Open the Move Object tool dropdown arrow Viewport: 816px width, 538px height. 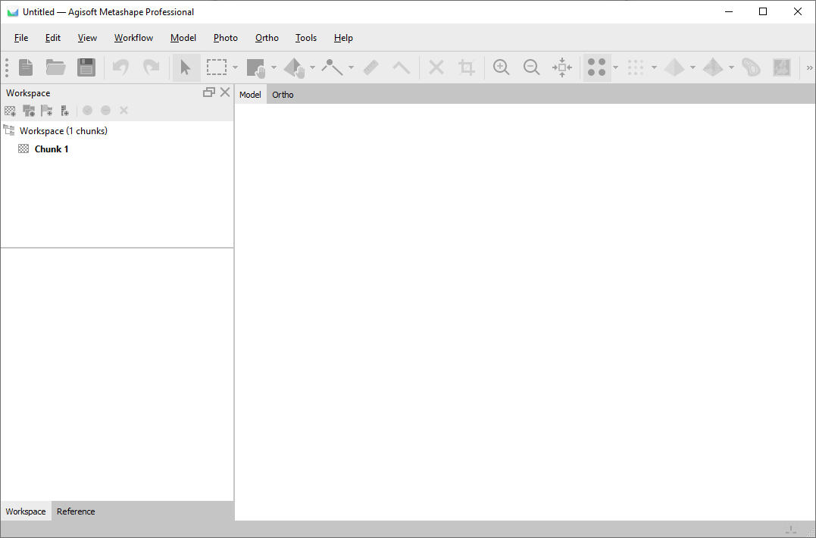click(312, 67)
